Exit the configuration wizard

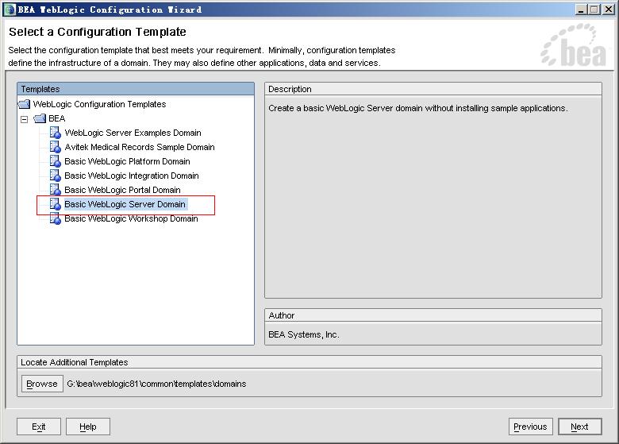pyautogui.click(x=39, y=427)
